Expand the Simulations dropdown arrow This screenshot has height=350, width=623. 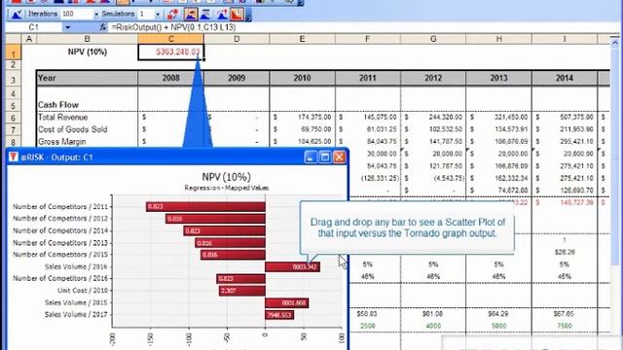158,15
